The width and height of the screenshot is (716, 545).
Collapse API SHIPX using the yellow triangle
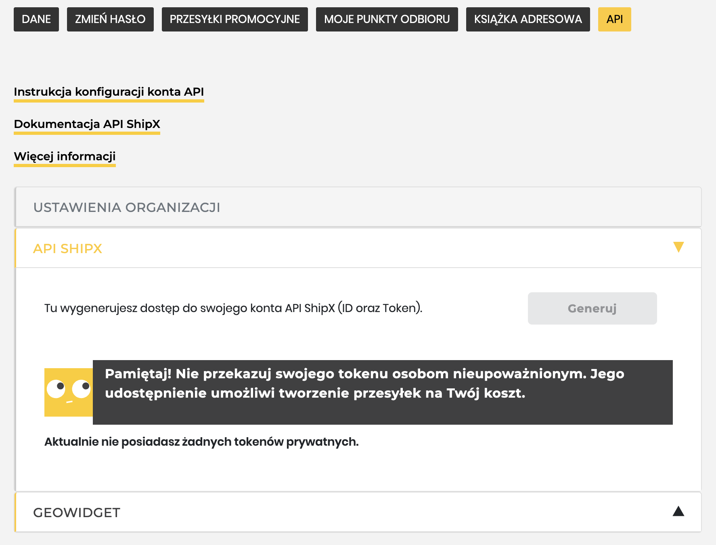678,247
